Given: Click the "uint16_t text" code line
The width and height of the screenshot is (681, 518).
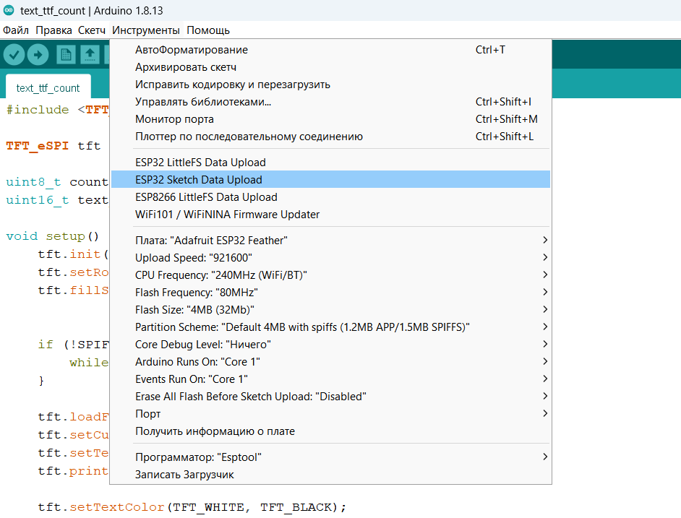Looking at the screenshot, I should click(x=57, y=200).
